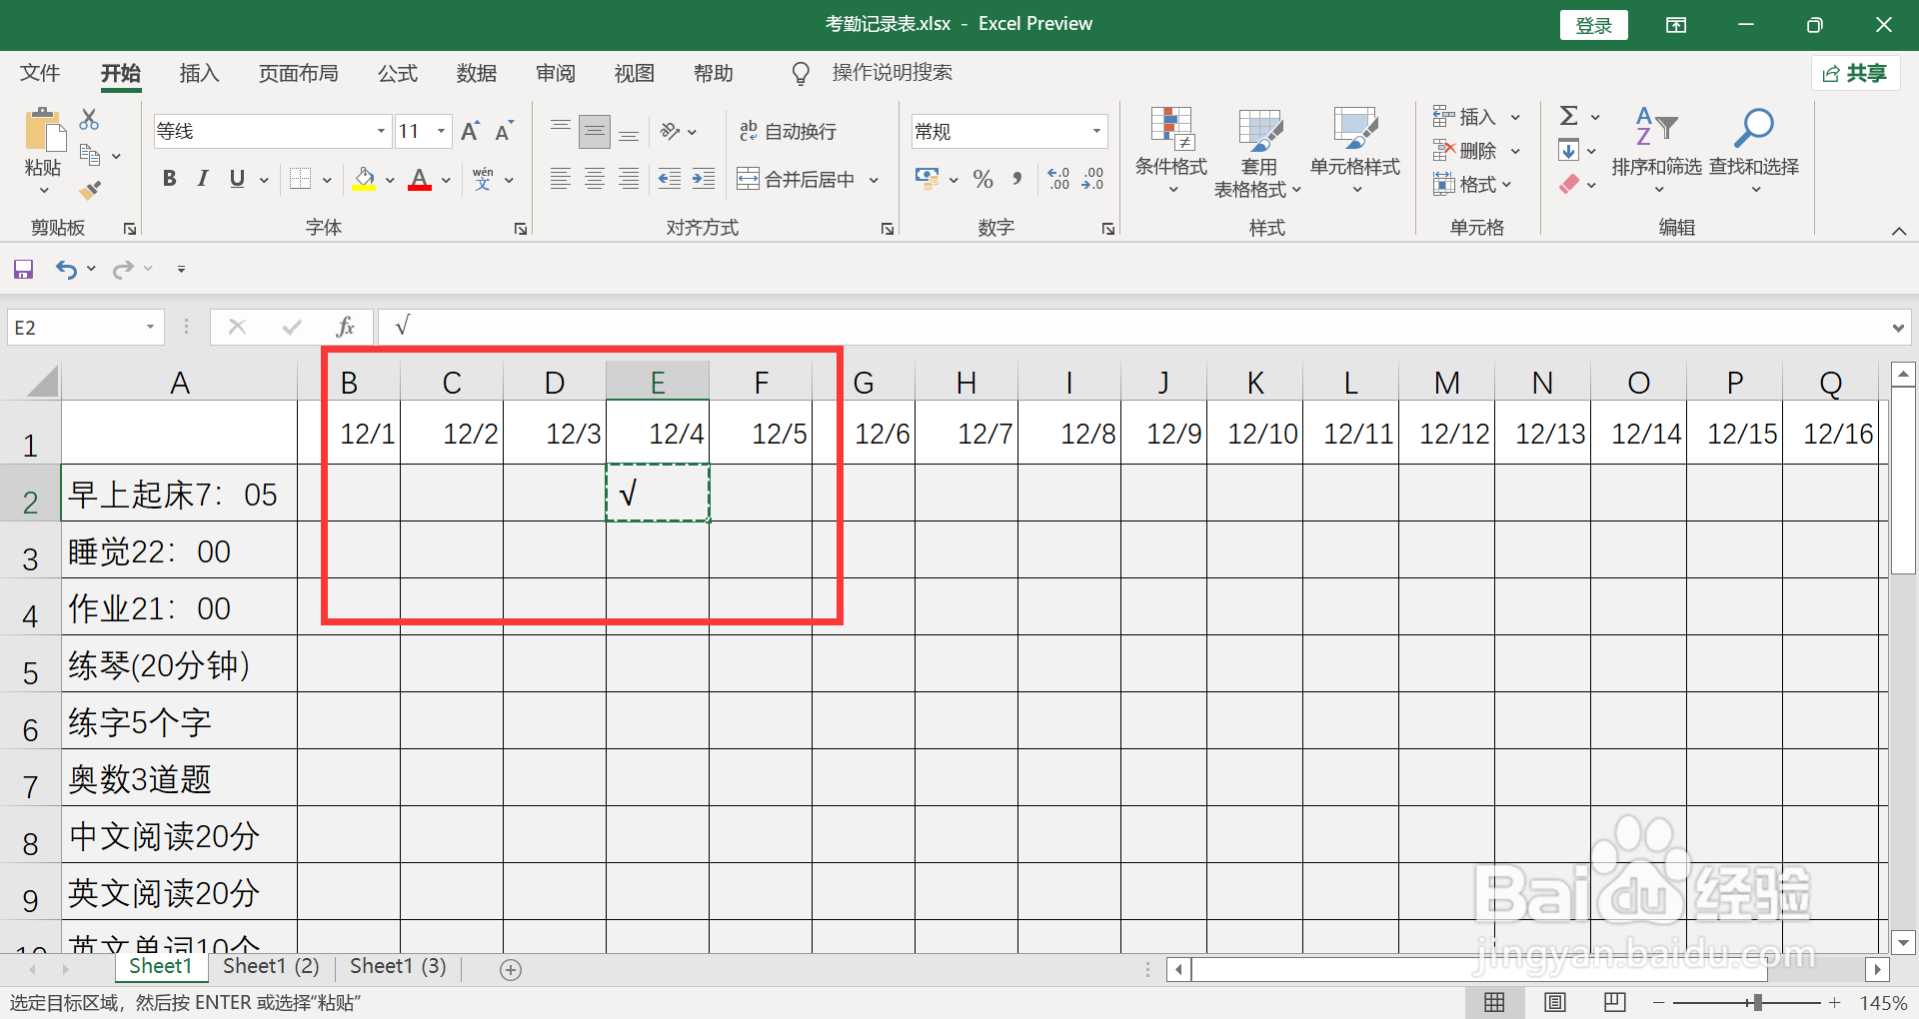Open sheet tab Sheet1 (2)
The height and width of the screenshot is (1019, 1919).
coord(271,966)
